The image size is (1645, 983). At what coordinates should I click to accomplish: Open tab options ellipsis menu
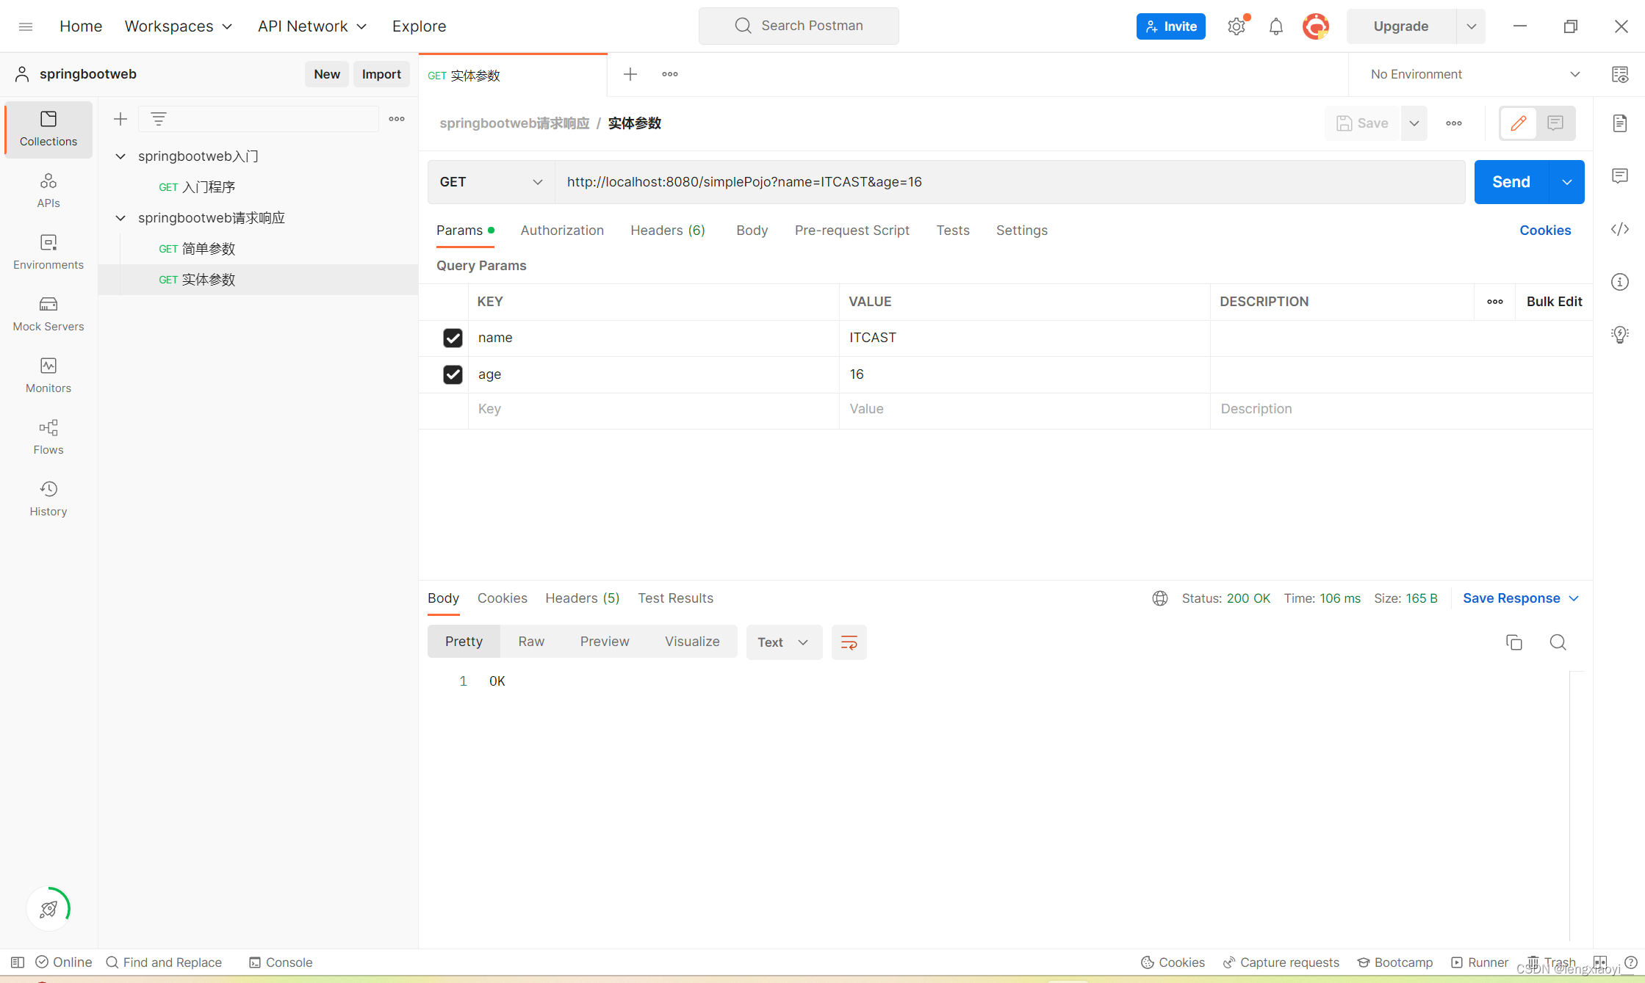670,74
